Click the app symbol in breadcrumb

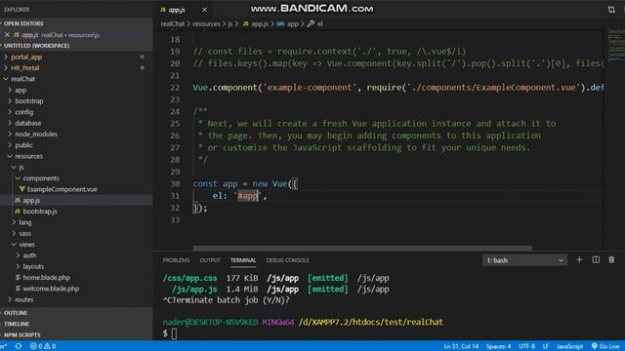point(293,23)
